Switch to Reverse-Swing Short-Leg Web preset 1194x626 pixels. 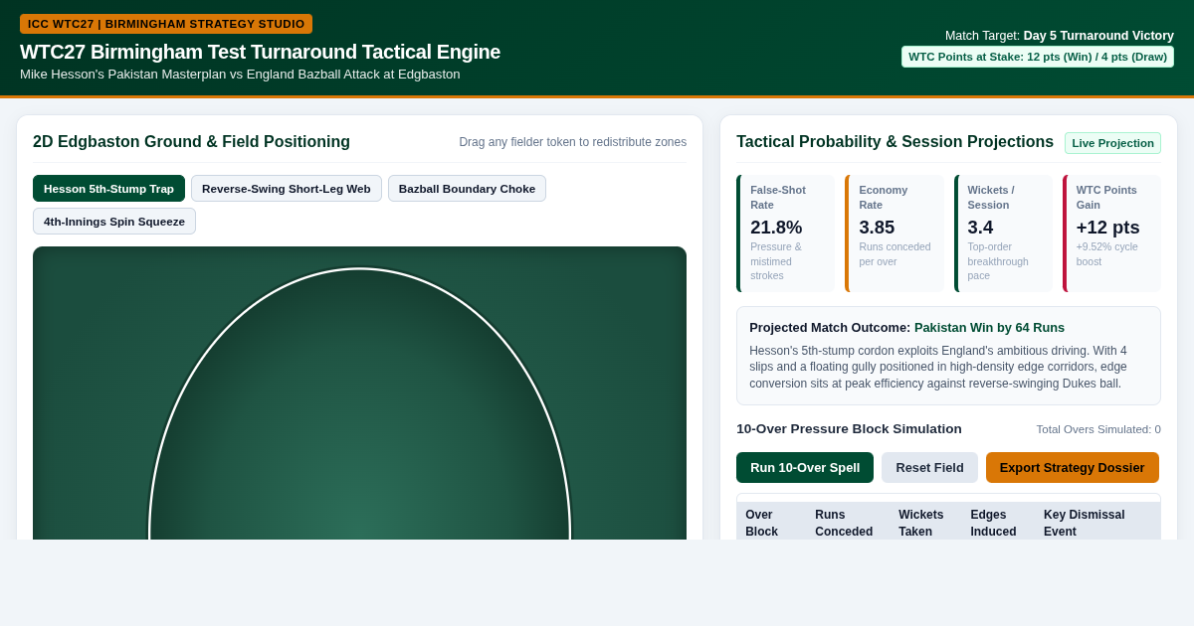point(287,189)
